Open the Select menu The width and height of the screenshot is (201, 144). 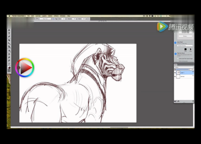coord(50,16)
